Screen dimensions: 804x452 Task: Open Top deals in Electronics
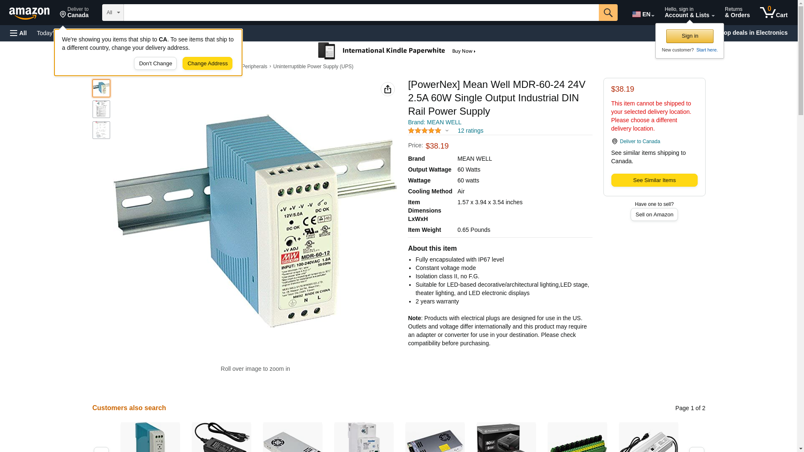point(757,33)
